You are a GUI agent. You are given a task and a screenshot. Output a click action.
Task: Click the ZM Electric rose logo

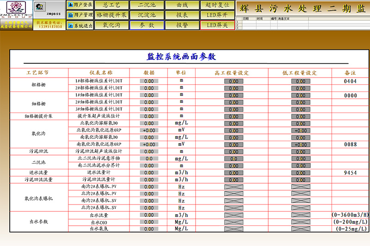(16, 7)
